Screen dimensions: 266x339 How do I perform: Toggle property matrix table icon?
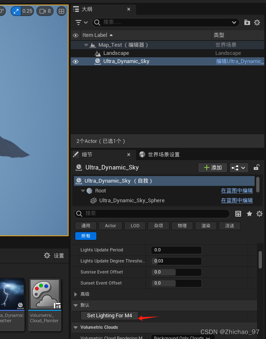[238, 214]
